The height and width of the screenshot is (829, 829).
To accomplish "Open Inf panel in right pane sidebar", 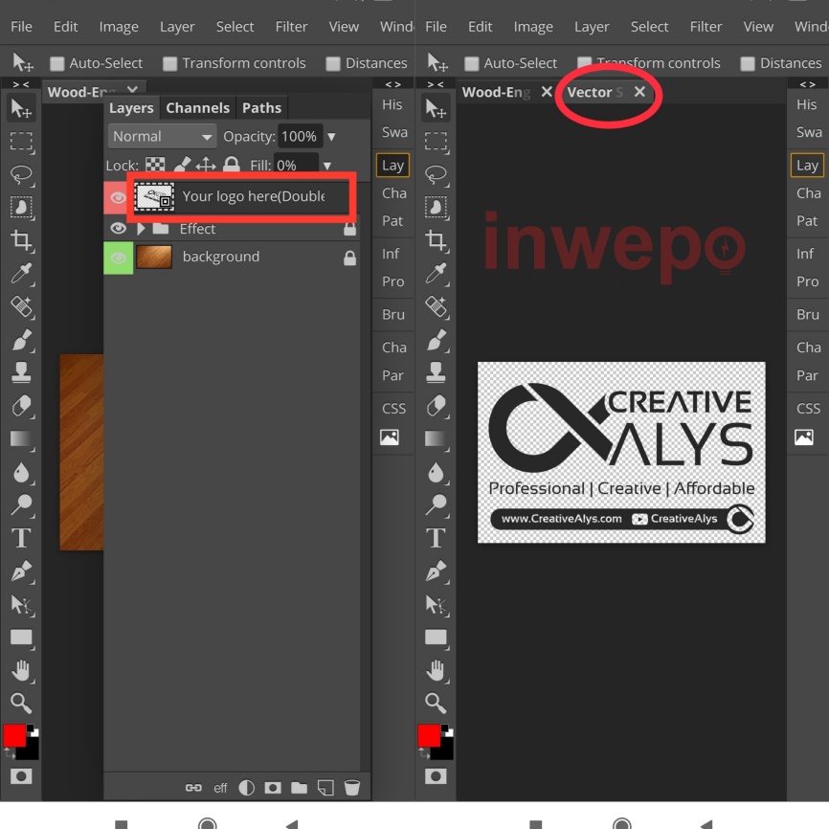I will click(x=805, y=254).
